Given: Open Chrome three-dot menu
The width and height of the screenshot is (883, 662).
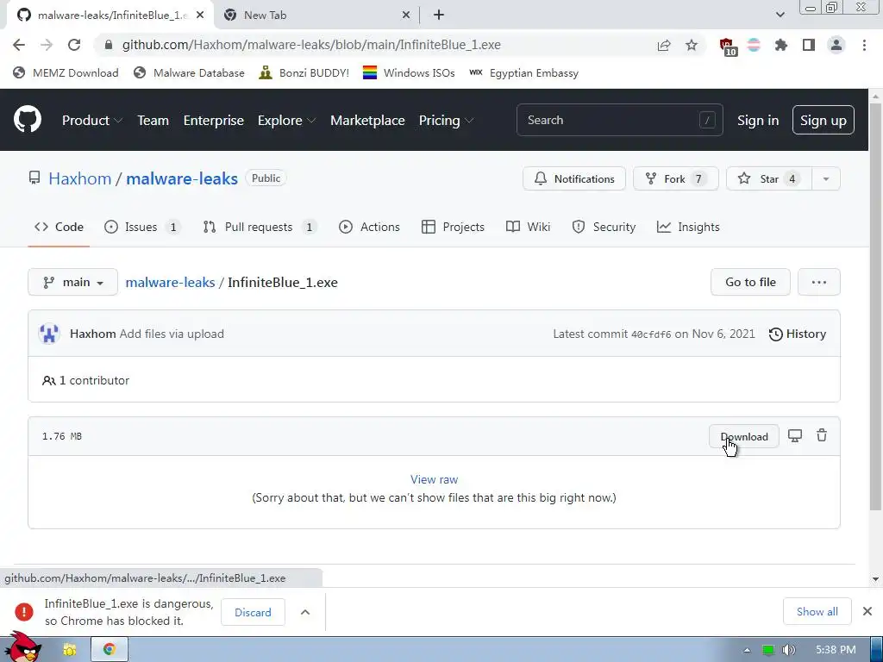Looking at the screenshot, I should [864, 45].
